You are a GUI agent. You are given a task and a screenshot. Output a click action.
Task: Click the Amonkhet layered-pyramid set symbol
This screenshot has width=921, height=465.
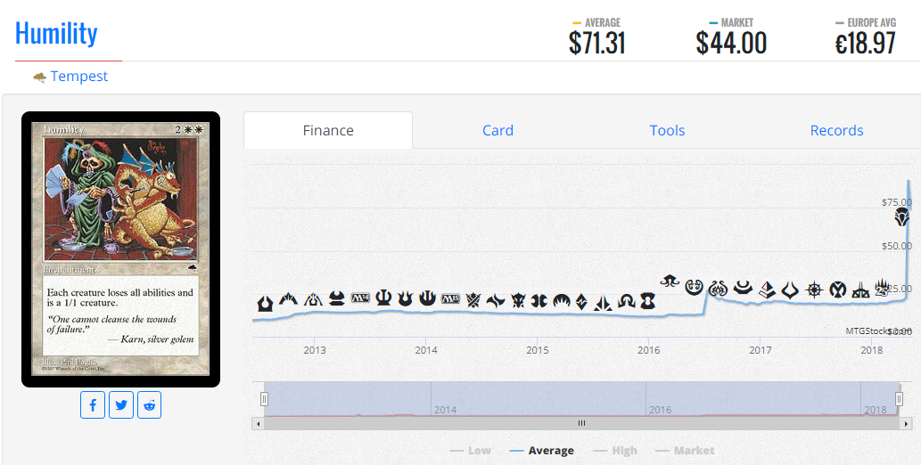[767, 290]
